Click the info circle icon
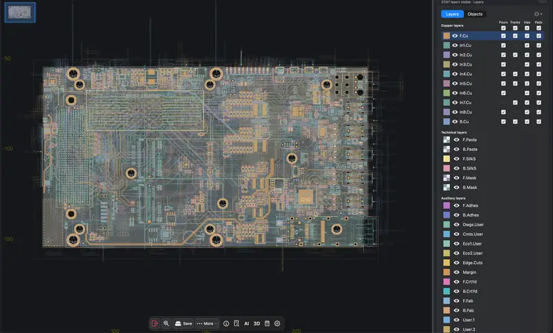553x333 pixels. pyautogui.click(x=226, y=323)
